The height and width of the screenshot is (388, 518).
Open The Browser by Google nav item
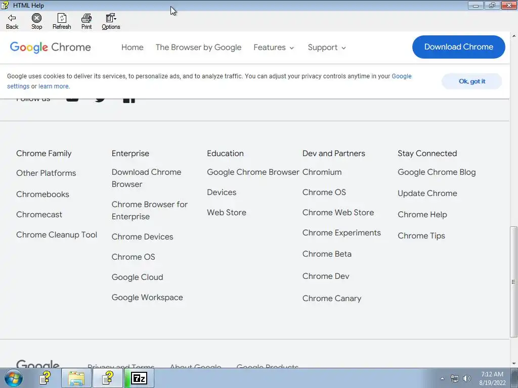pyautogui.click(x=198, y=47)
